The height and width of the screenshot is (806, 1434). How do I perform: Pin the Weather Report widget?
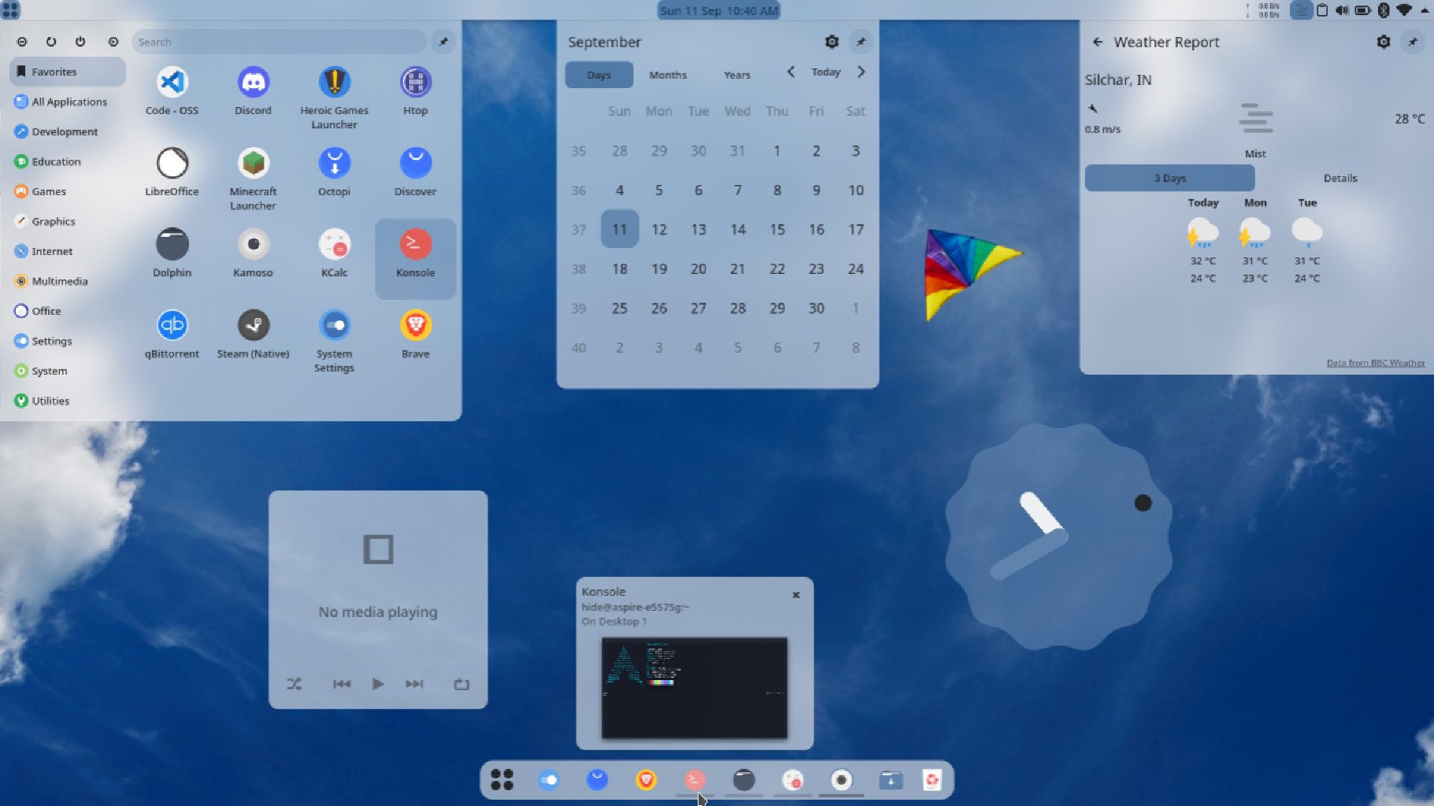coord(1412,42)
